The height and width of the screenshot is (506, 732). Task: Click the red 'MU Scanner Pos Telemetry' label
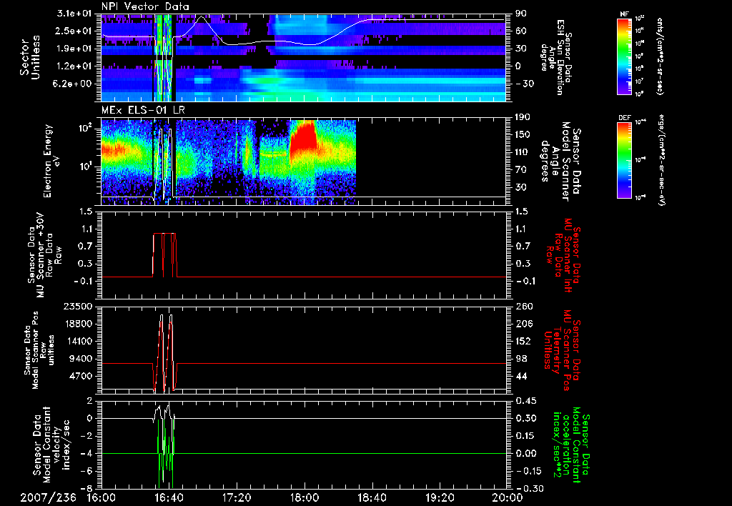pos(562,351)
